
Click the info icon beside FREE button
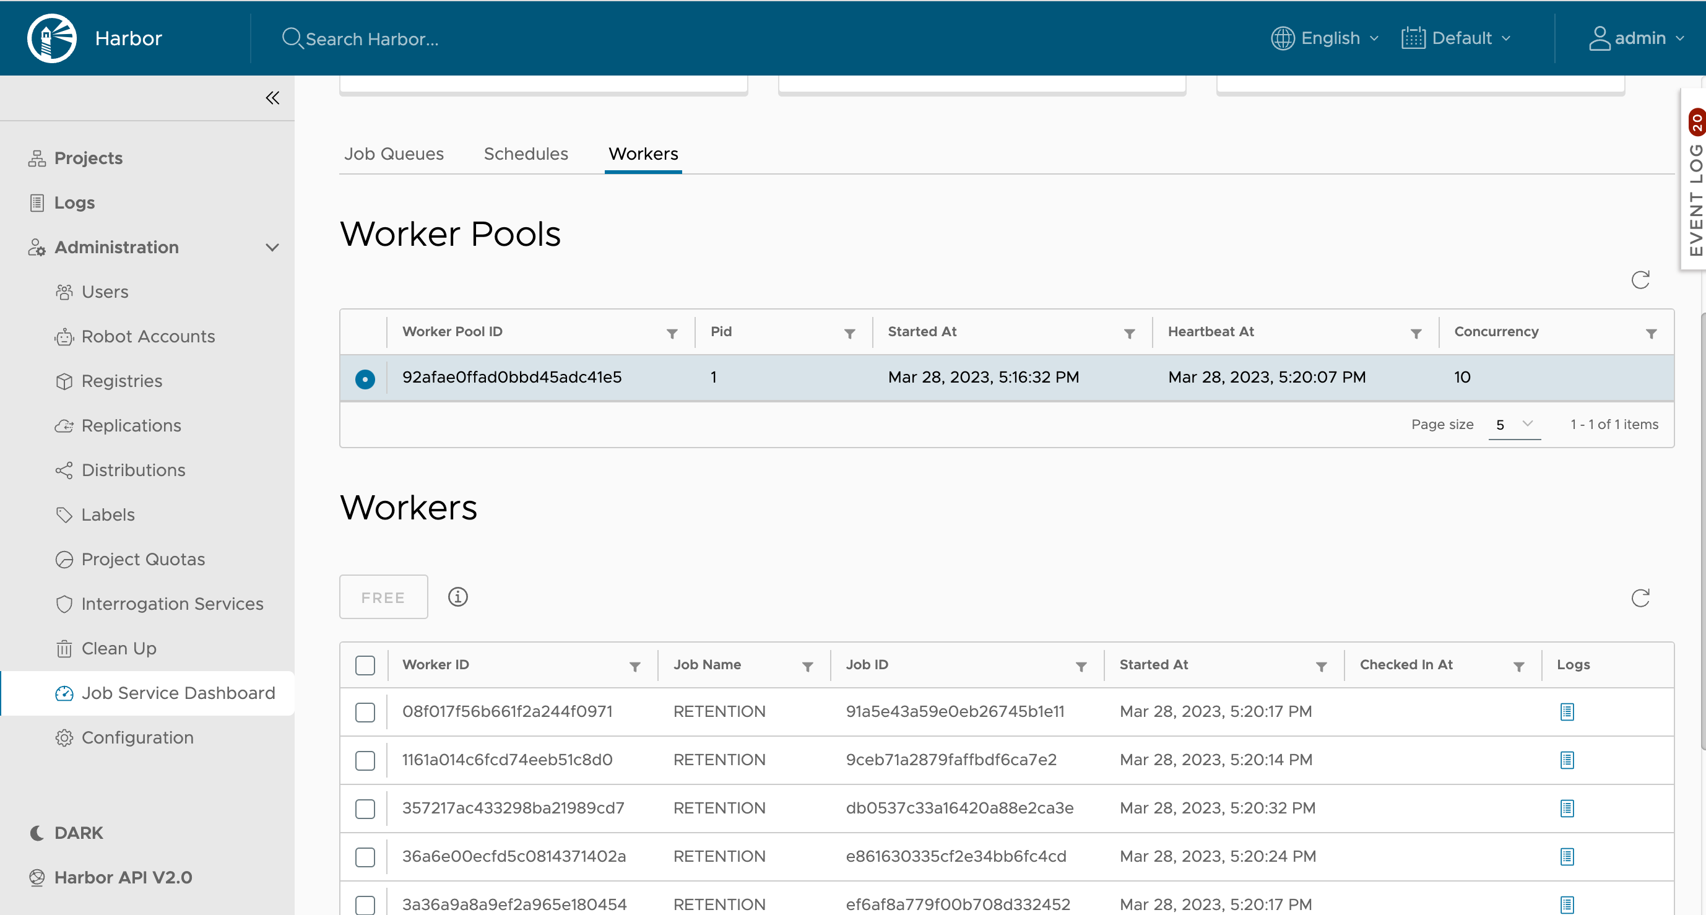pyautogui.click(x=457, y=597)
